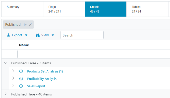Click the Export download icon
Screen dimensions: 170x98
tap(9, 35)
